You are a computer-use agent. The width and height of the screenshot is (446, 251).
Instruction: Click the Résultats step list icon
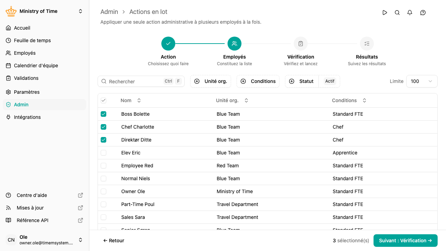pos(367,44)
